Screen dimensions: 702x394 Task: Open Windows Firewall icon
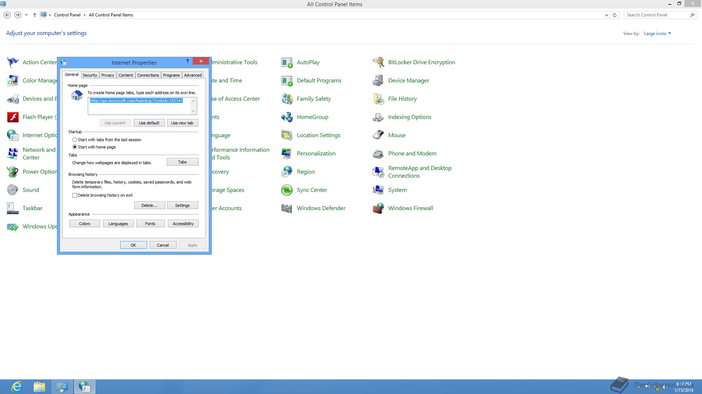378,208
